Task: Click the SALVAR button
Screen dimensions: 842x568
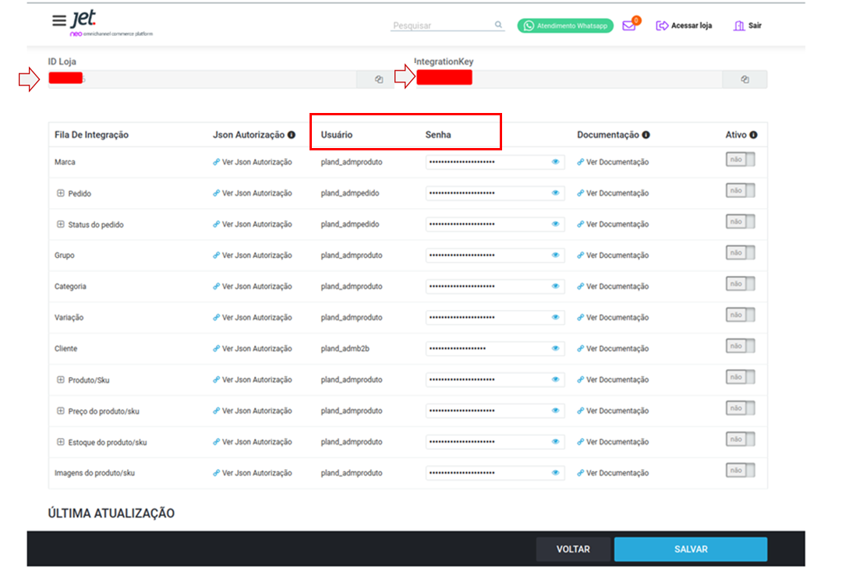Action: [691, 549]
